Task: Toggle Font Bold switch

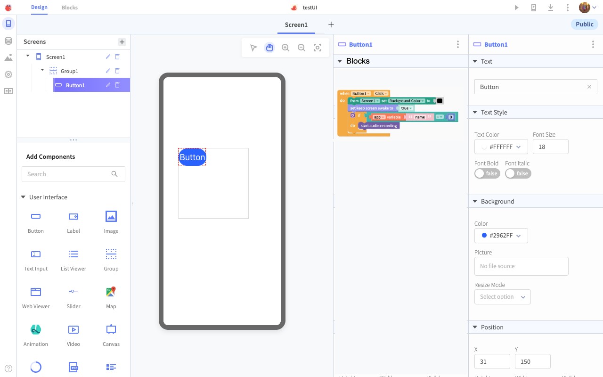Action: pyautogui.click(x=487, y=173)
